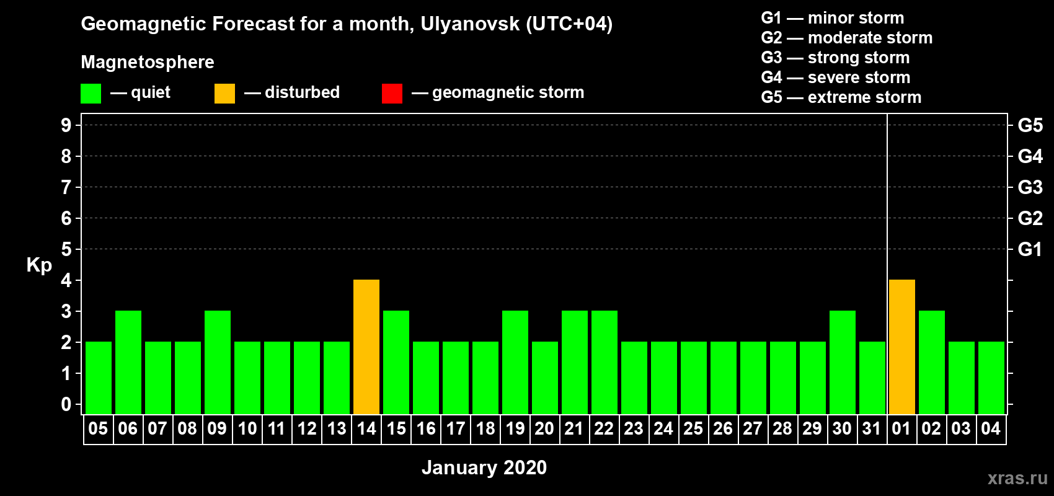Click the date label 10
The width and height of the screenshot is (1054, 496).
pyautogui.click(x=247, y=428)
